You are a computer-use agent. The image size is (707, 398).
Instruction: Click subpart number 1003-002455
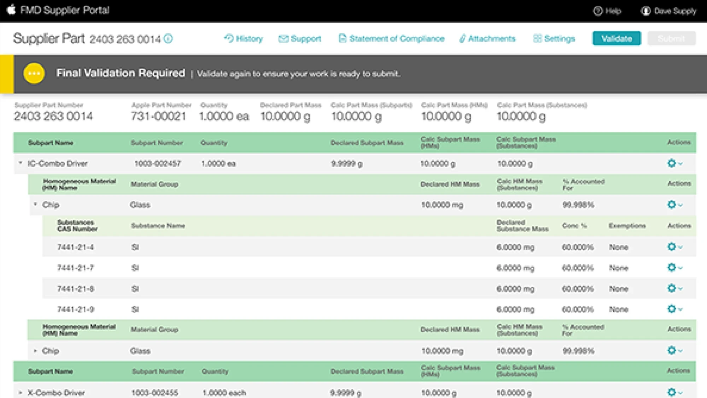[155, 393]
